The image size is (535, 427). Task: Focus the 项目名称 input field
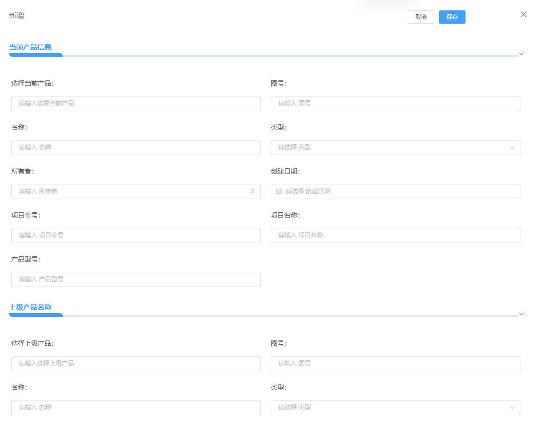click(x=395, y=235)
